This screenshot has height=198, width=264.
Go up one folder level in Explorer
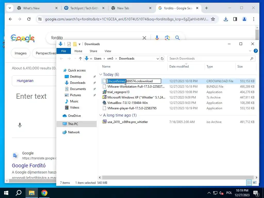click(x=80, y=59)
